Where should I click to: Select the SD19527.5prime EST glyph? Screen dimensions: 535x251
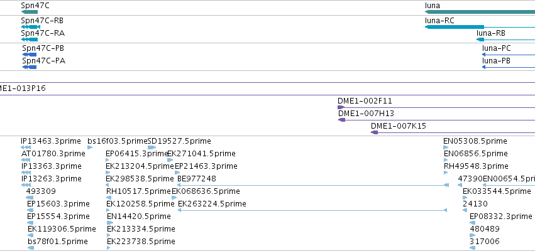(152, 147)
